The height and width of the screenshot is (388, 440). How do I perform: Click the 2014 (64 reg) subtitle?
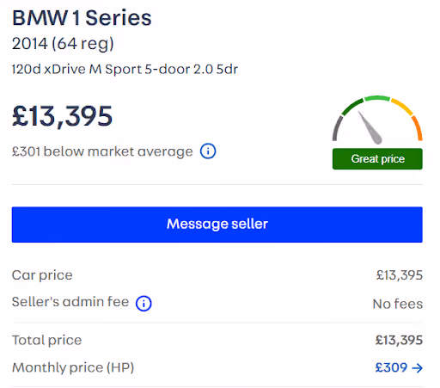pyautogui.click(x=63, y=44)
